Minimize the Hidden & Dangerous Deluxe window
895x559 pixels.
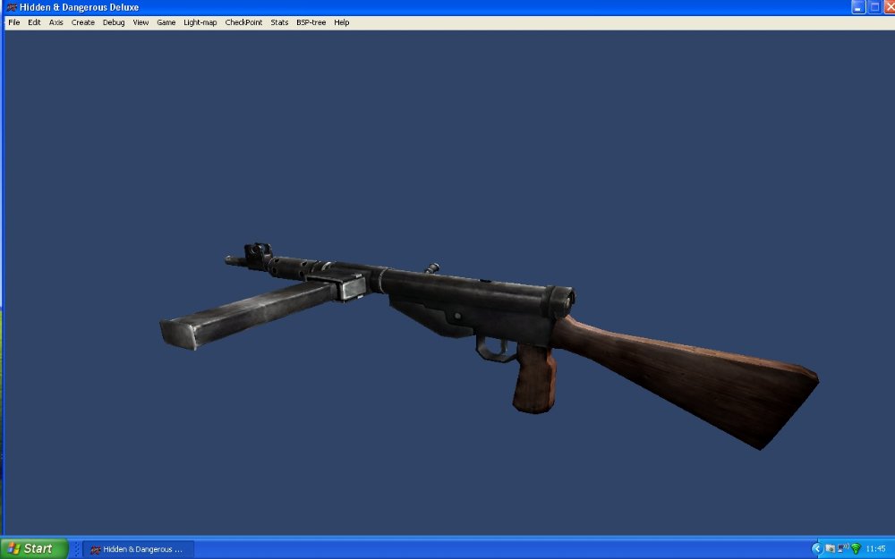[x=858, y=7]
